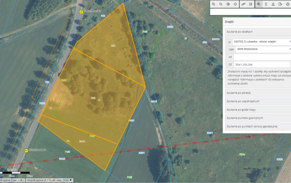The width and height of the screenshot is (291, 183).
Task: Activate the crosshair center tool
Action: click(235, 4)
